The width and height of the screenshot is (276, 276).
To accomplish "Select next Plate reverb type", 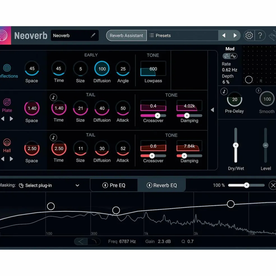I will pyautogui.click(x=11, y=119).
